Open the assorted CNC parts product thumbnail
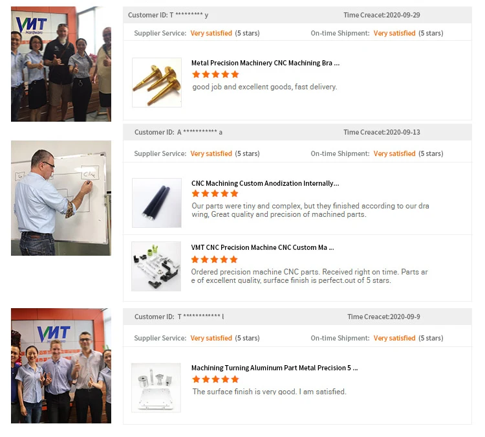 click(x=156, y=266)
